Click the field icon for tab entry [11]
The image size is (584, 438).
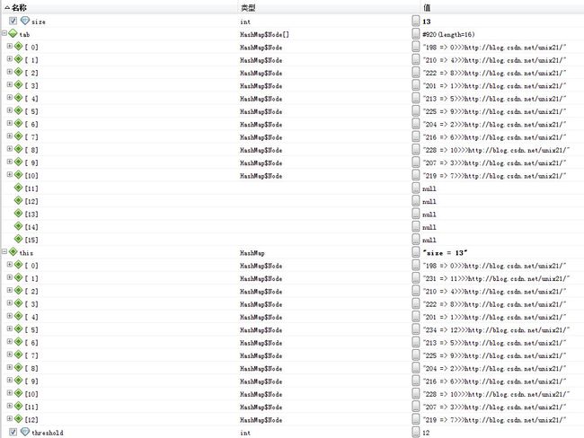click(19, 188)
